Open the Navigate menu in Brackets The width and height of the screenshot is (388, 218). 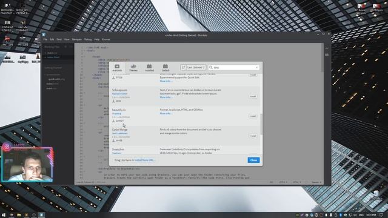pos(77,39)
